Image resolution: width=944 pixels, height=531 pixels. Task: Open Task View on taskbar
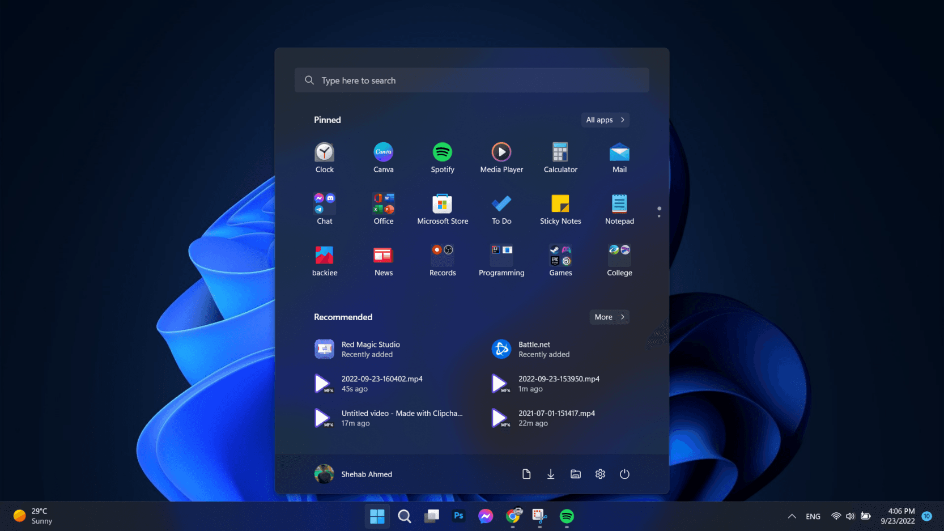(x=432, y=516)
